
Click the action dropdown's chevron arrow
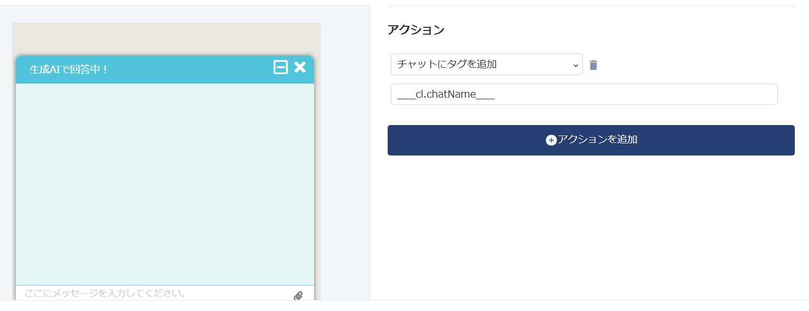pos(574,65)
